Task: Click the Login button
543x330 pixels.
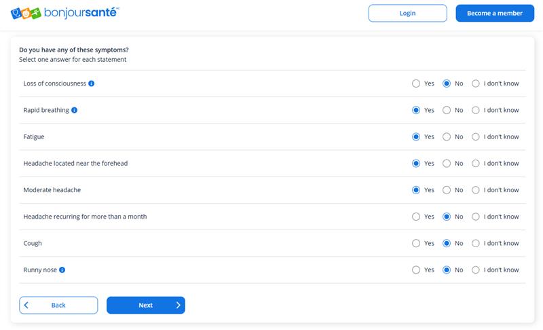Action: pos(407,13)
